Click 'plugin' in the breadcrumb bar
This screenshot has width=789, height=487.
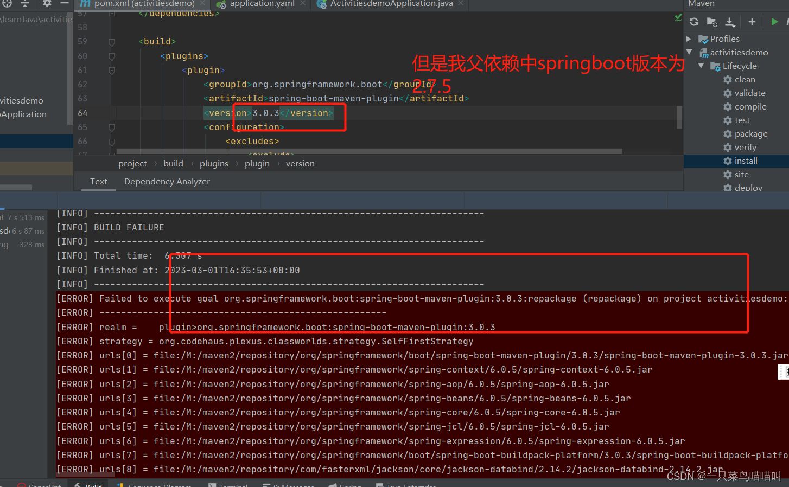pyautogui.click(x=257, y=164)
